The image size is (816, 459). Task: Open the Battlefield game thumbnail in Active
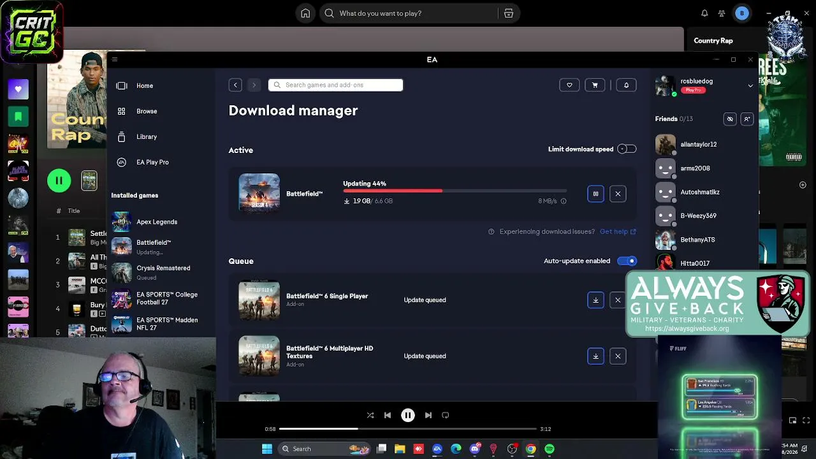pyautogui.click(x=259, y=193)
